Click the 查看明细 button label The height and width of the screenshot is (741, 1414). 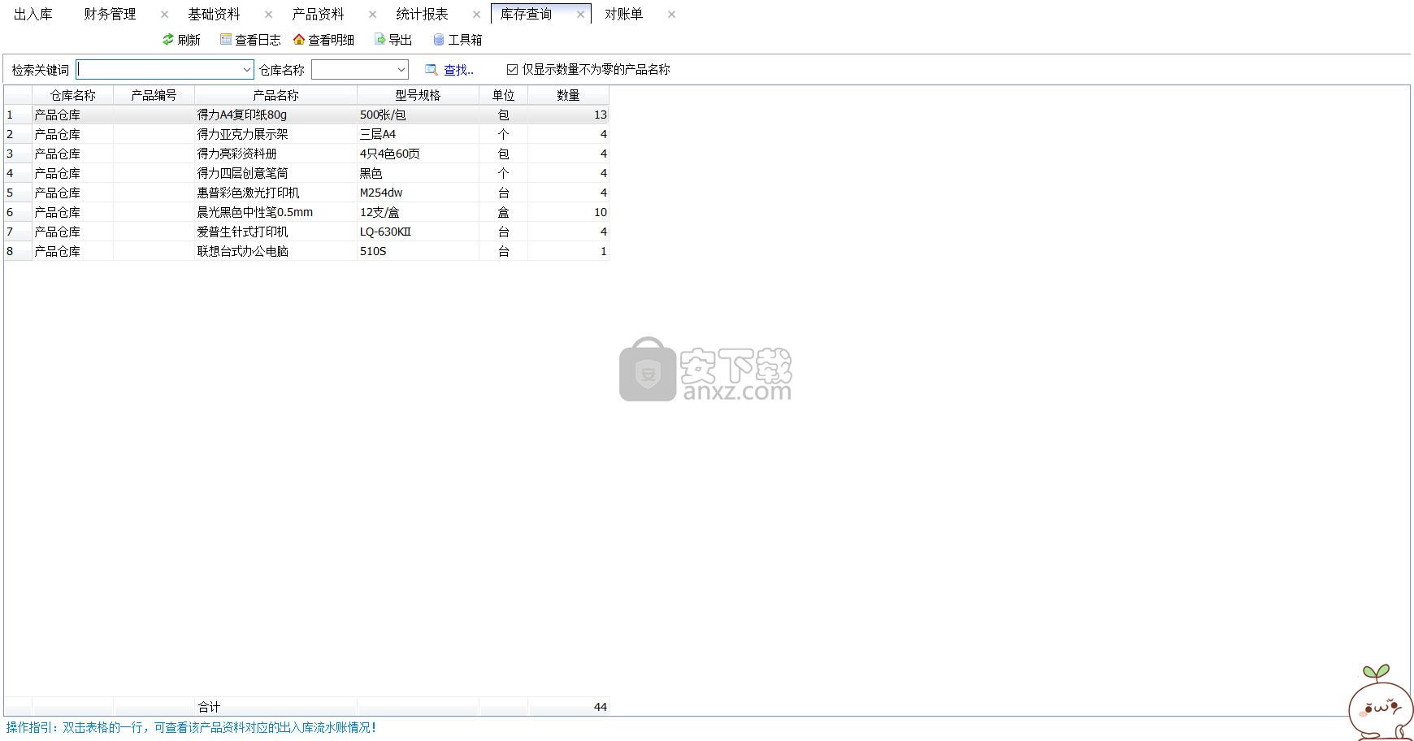coord(331,40)
